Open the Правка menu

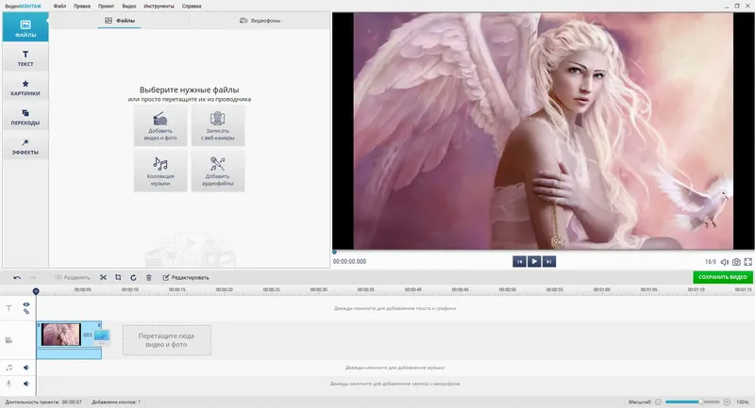pyautogui.click(x=82, y=7)
